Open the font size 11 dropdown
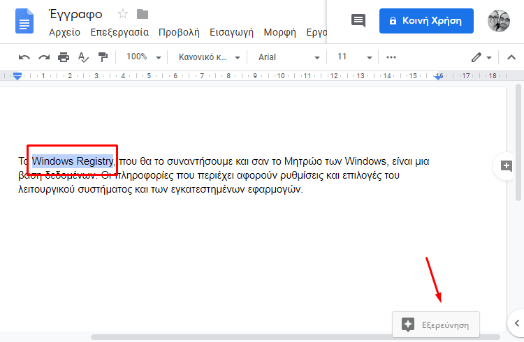This screenshot has height=342, width=524. click(x=354, y=57)
